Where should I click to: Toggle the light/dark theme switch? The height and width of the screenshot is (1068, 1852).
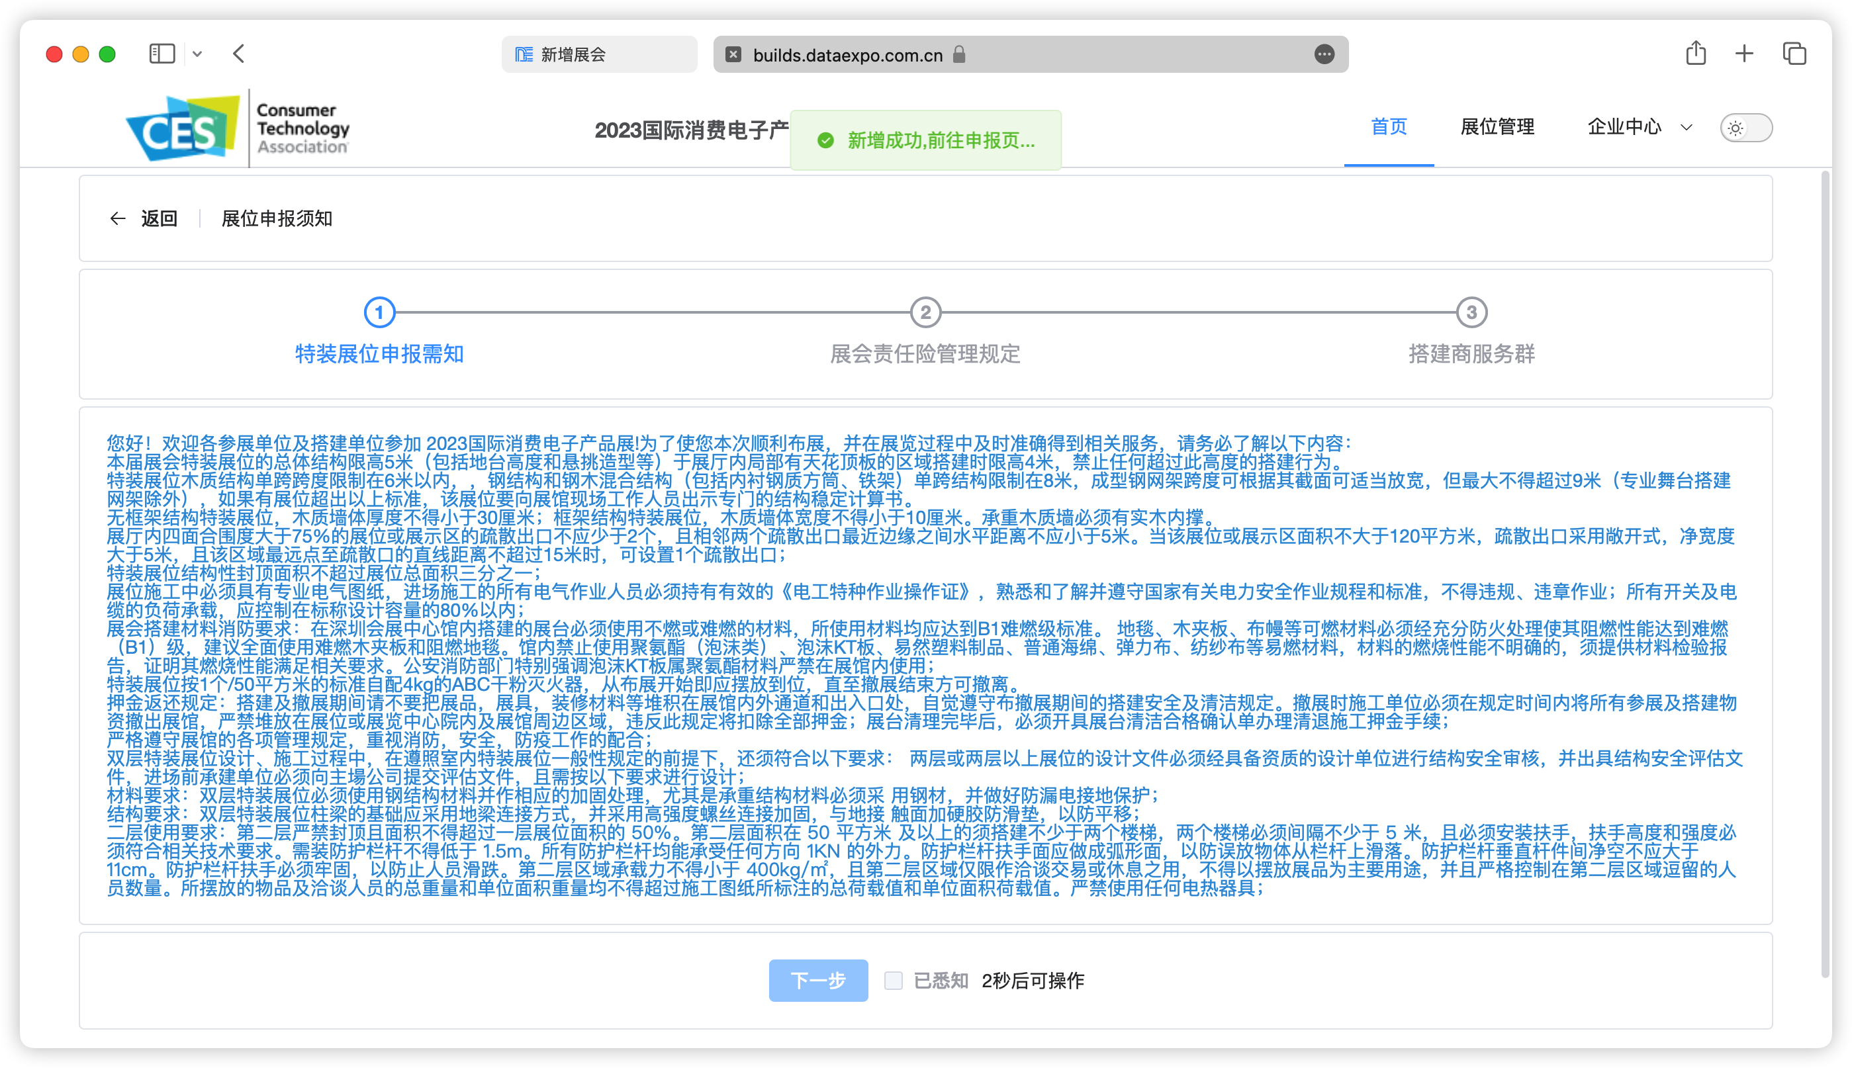pos(1745,128)
